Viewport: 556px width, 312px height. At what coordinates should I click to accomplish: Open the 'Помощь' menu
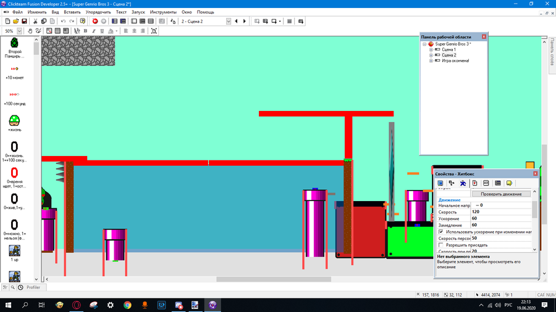205,12
